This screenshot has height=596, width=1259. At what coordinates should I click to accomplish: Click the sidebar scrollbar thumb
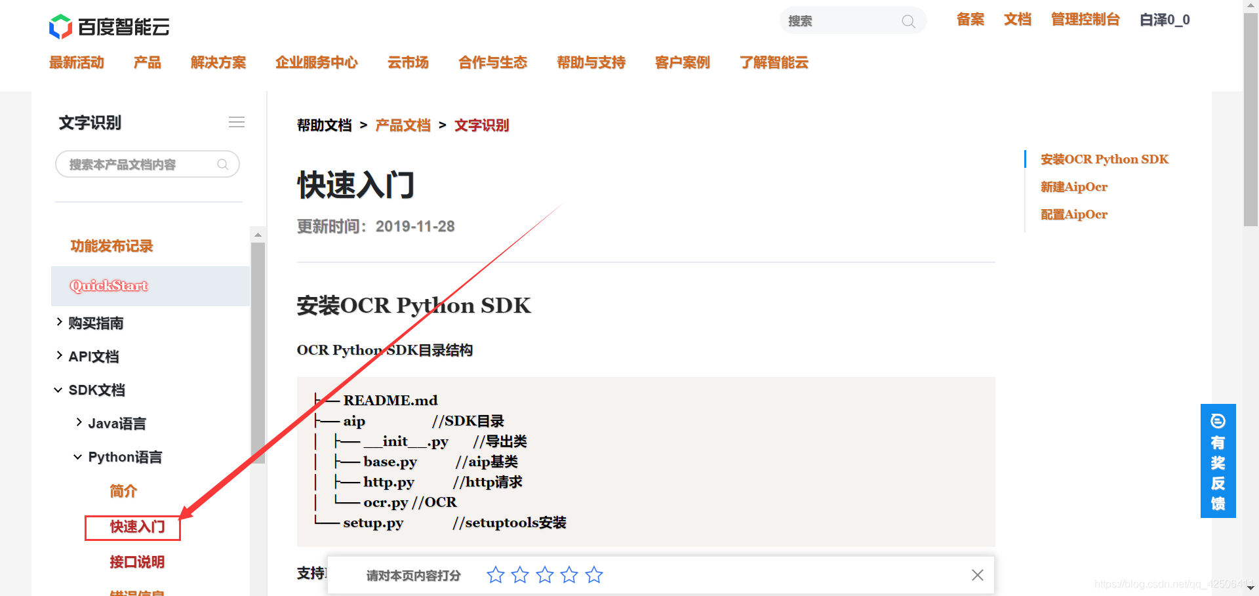[258, 353]
